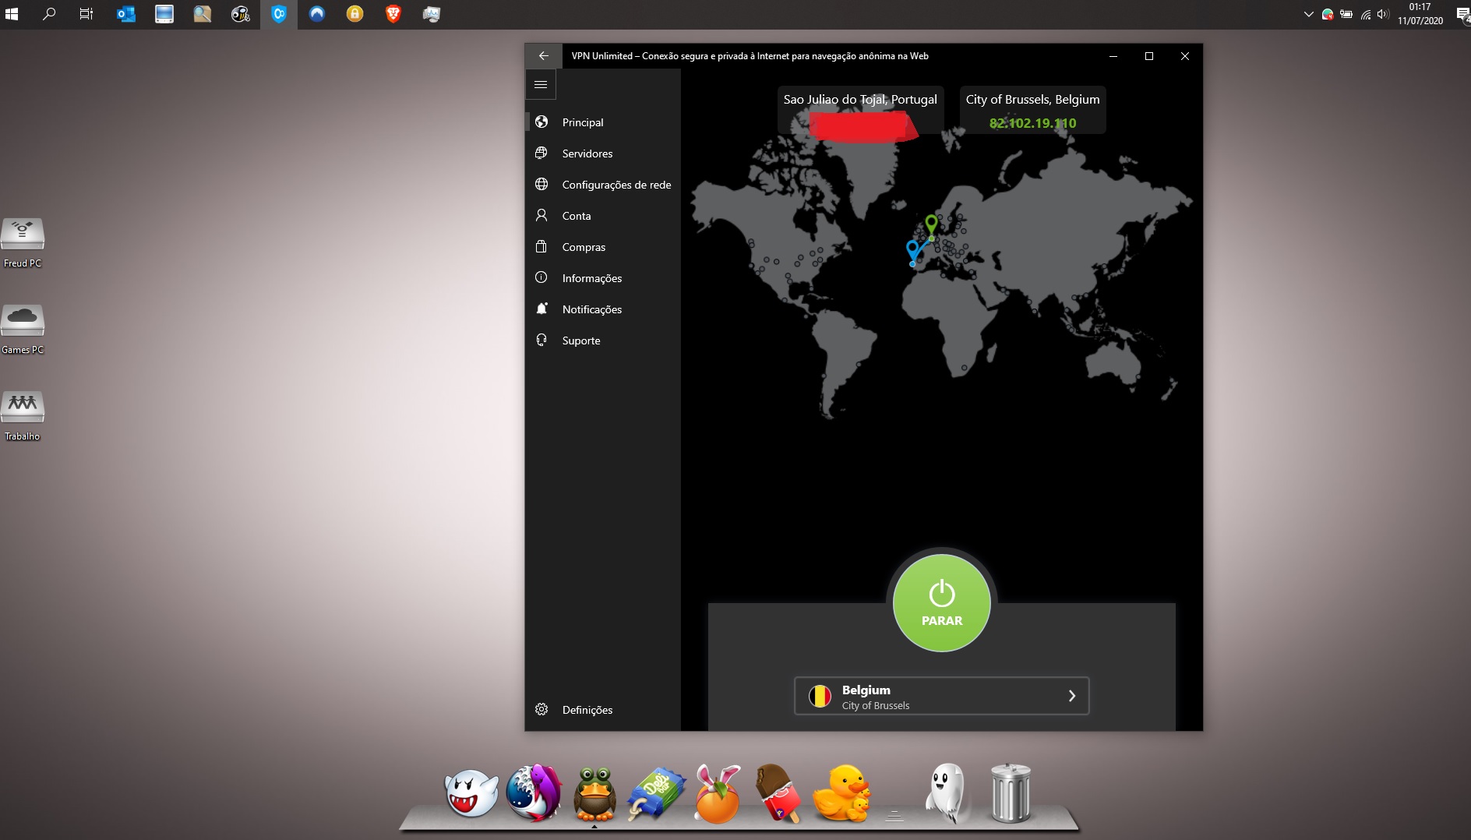
Task: Open the Action Center notifications icon
Action: tap(1462, 14)
